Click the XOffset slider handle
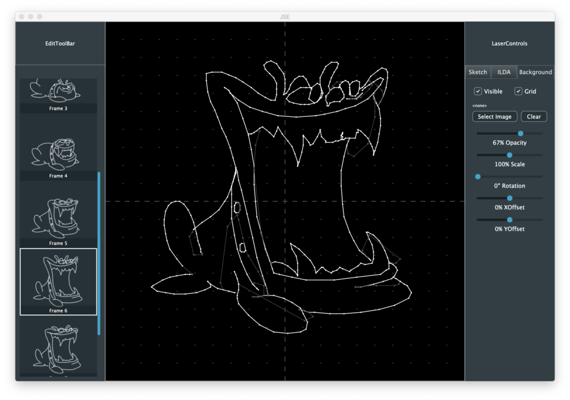570x400 pixels. point(509,198)
